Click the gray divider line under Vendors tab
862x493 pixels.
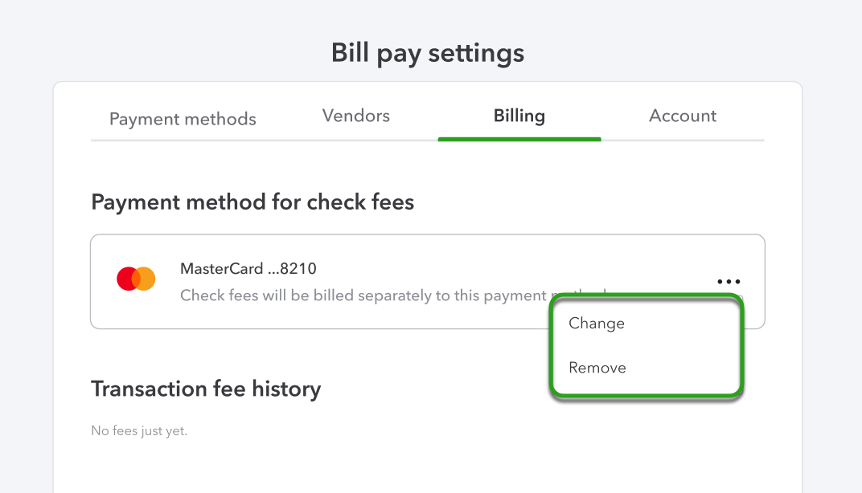pos(356,141)
